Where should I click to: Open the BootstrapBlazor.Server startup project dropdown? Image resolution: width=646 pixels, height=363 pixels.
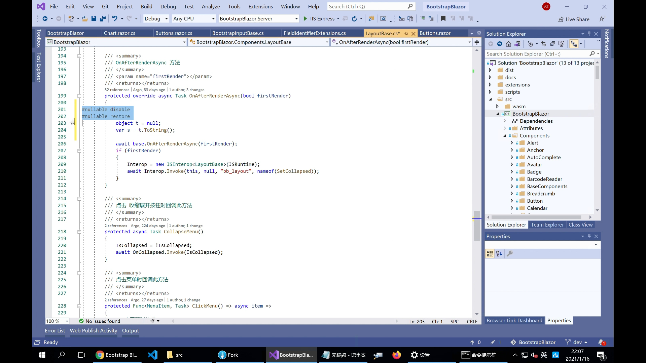[258, 19]
